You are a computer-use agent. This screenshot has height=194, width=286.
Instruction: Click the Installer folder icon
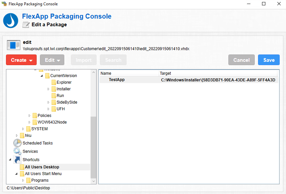pos(54,89)
